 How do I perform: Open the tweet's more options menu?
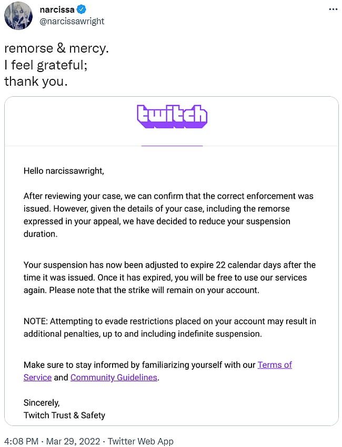(x=333, y=9)
